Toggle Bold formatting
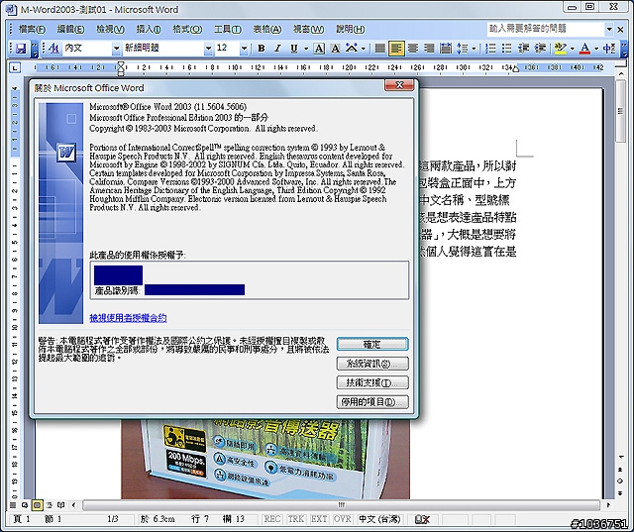Screen dimensions: 634x532 [x=262, y=49]
